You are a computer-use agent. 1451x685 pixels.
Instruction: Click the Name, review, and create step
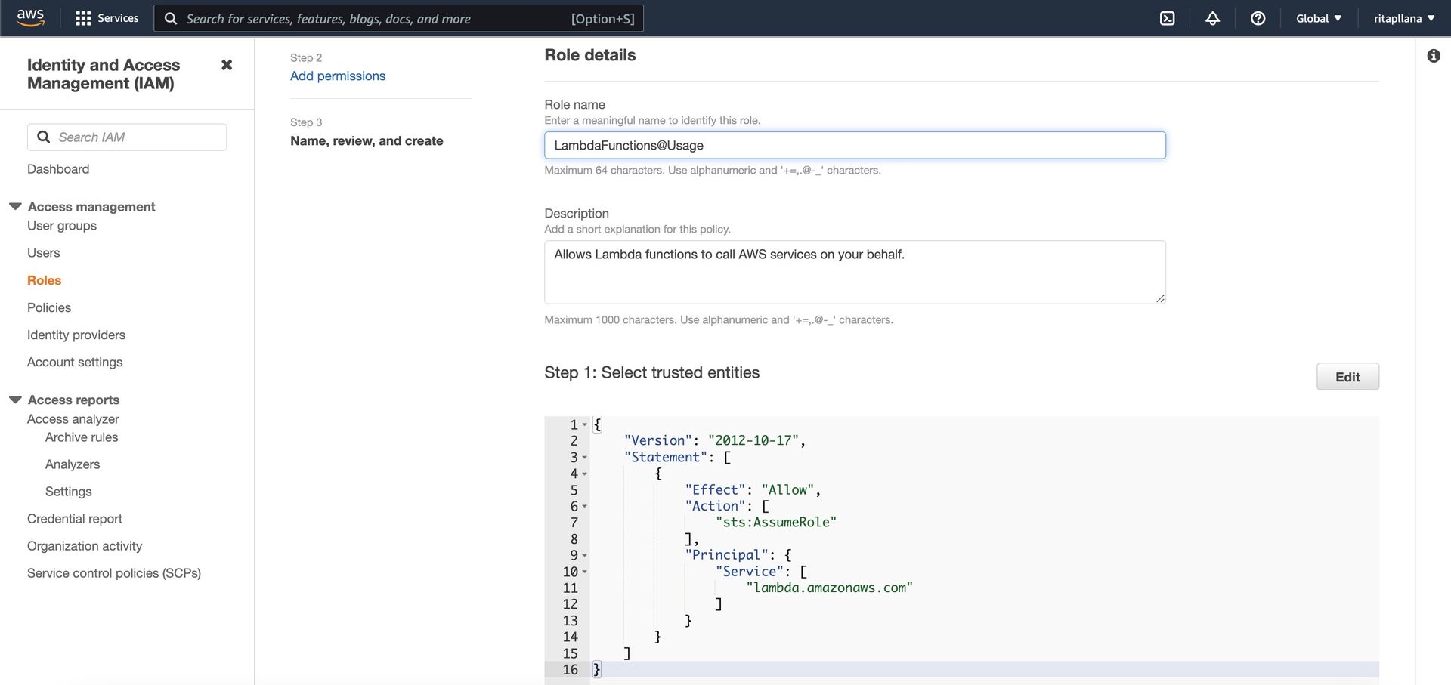[367, 140]
